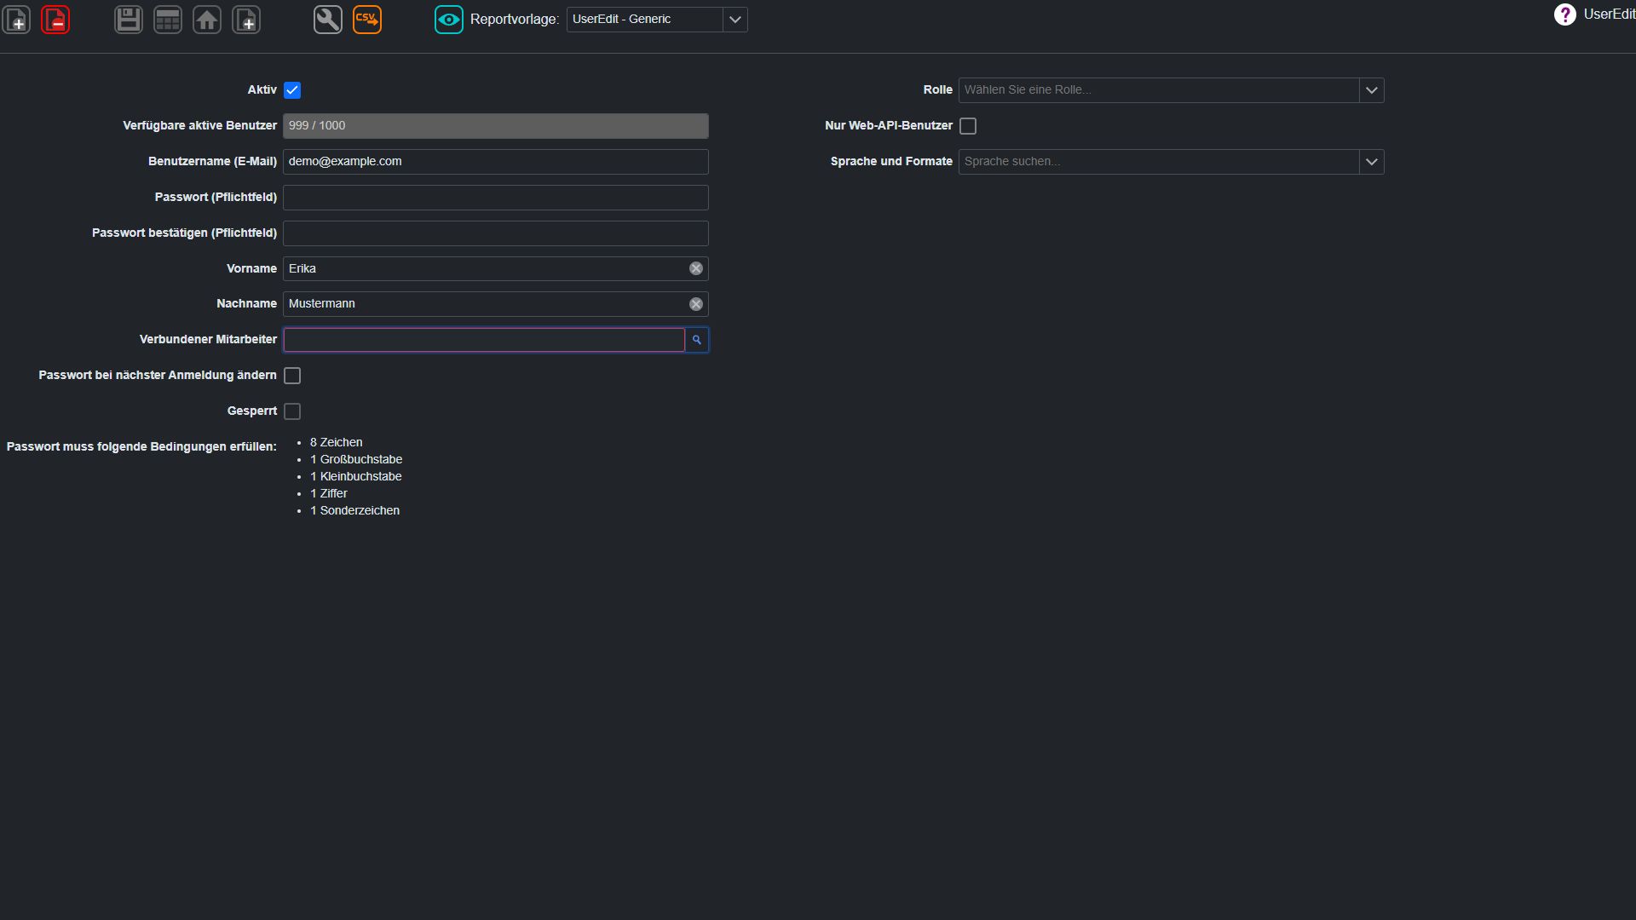This screenshot has height=920, width=1636.
Task: Open the table list view icon
Action: click(x=168, y=19)
